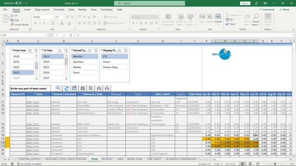Screen dimensions: 296x166
Task: Toggle Bold formatting
Action: [x=35, y=23]
